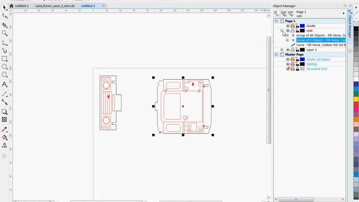
Task: Collapse the Page 1 tree node
Action: 277,21
